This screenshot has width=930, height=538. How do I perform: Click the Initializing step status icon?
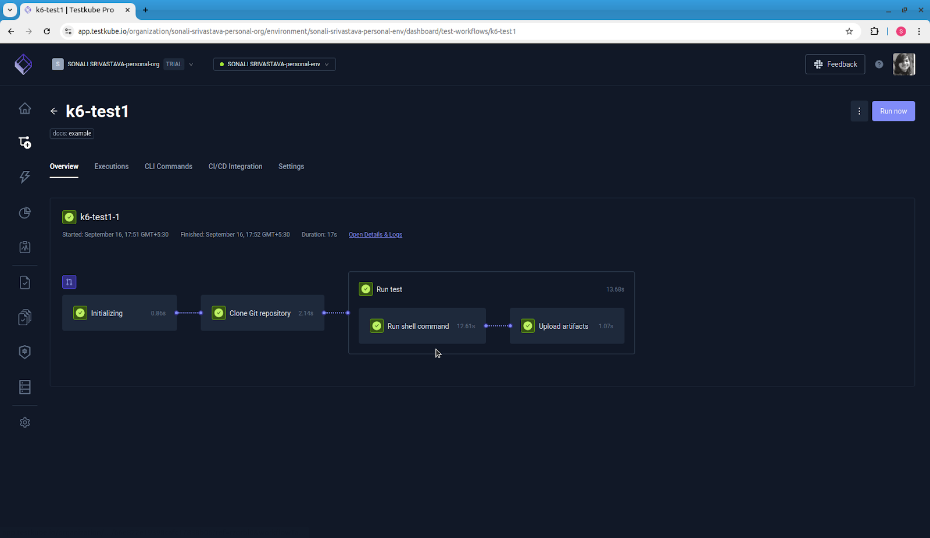80,313
